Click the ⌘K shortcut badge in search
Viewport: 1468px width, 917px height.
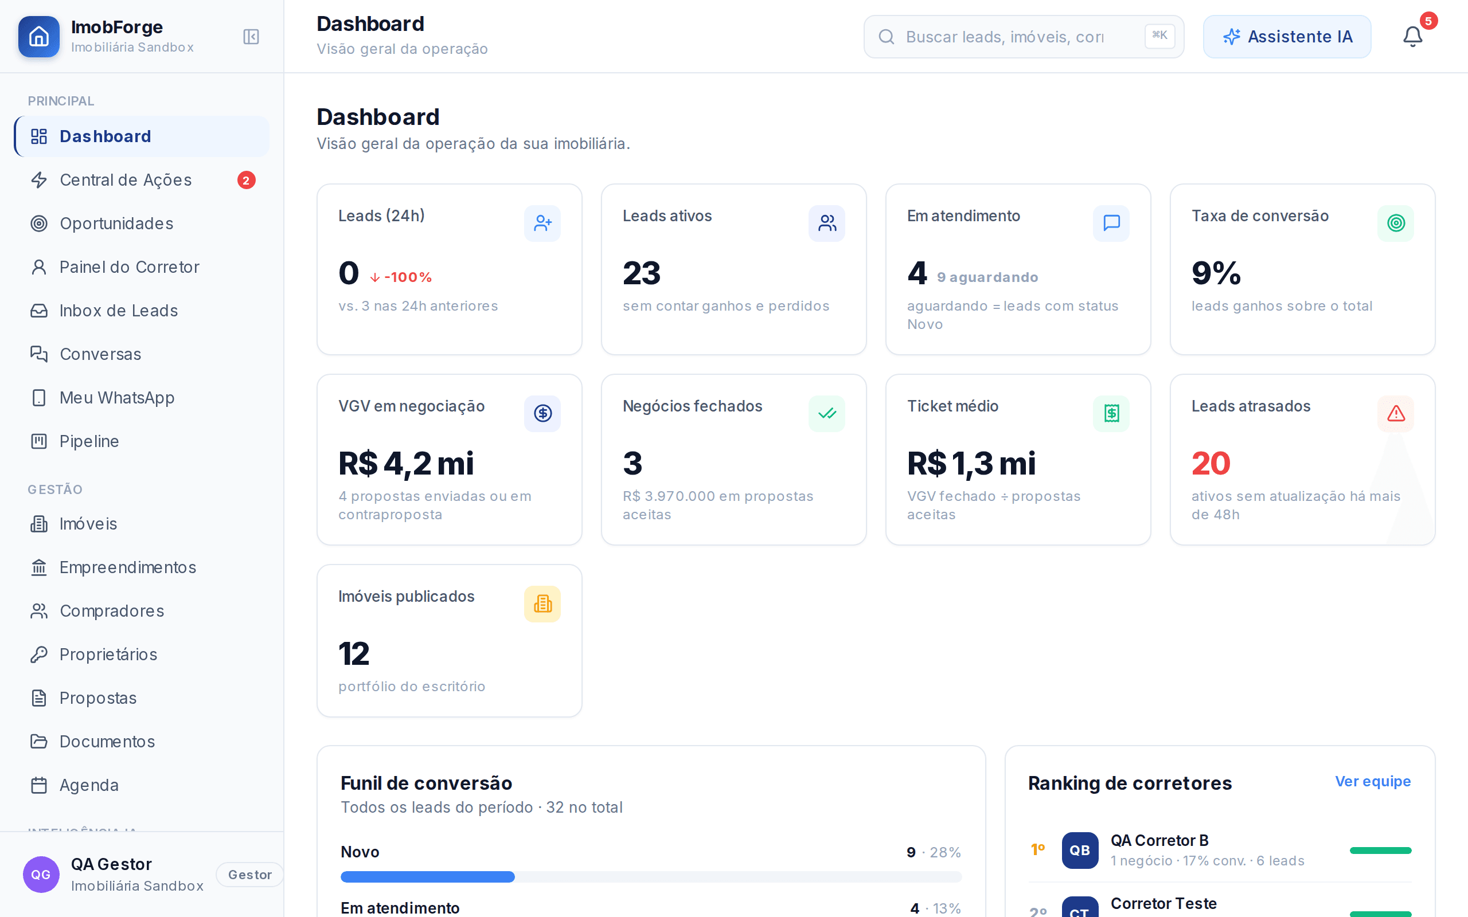tap(1159, 36)
